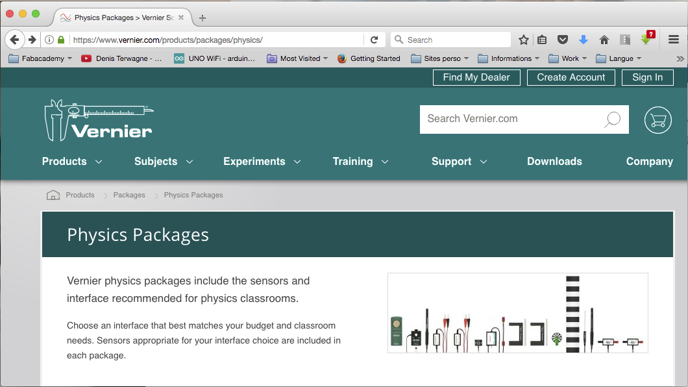Show the bookmarks list icon
688x387 pixels.
pos(543,40)
